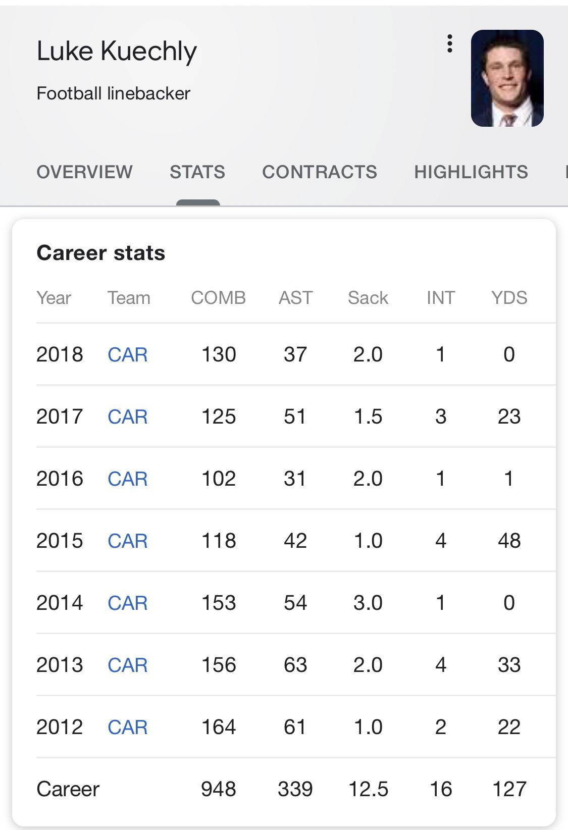Switch to the OVERVIEW tab
The height and width of the screenshot is (830, 568).
tap(84, 172)
